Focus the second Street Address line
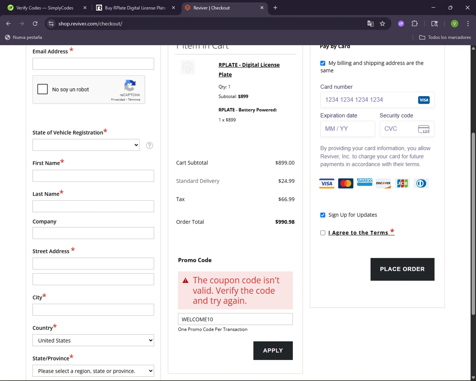Image resolution: width=476 pixels, height=381 pixels. pyautogui.click(x=93, y=279)
